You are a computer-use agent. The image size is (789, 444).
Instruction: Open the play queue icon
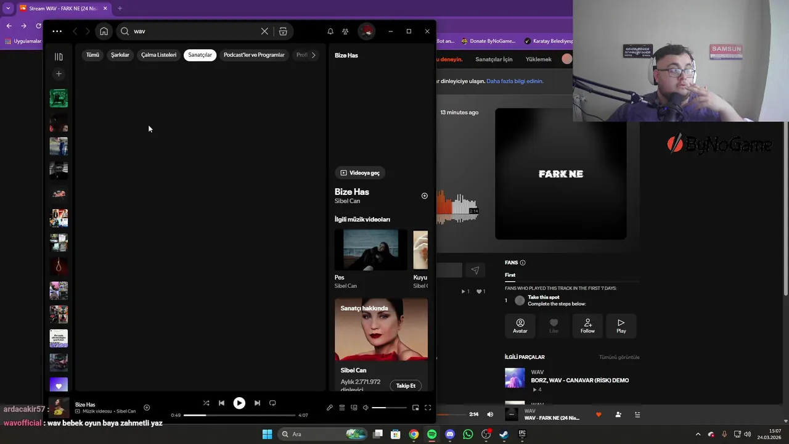[342, 408]
